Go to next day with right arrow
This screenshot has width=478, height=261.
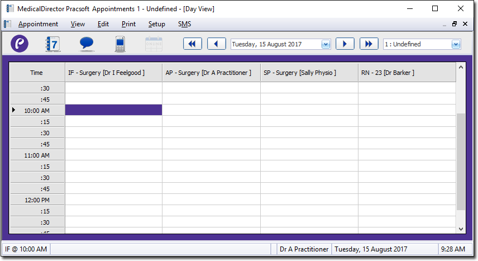345,44
